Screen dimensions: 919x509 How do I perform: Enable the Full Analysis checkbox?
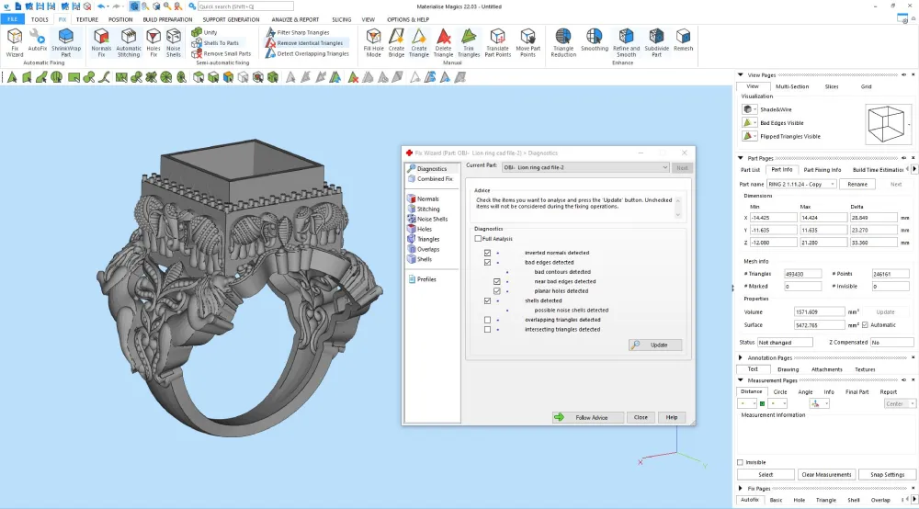click(x=478, y=238)
